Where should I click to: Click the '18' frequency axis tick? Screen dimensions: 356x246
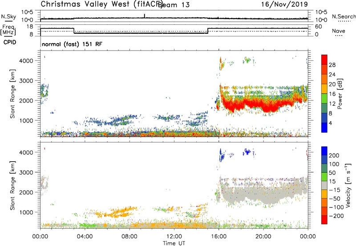pos(30,27)
